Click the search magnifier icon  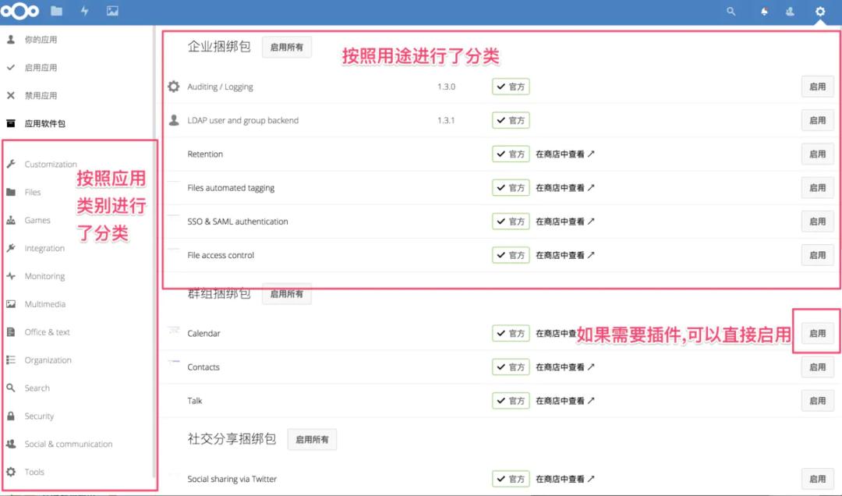731,11
